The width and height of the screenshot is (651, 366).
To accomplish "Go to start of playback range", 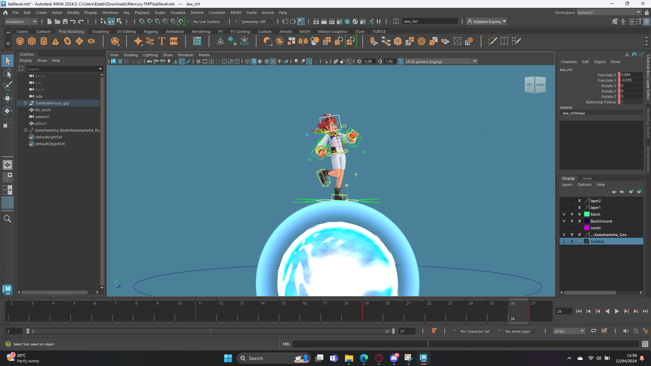I will 579,311.
